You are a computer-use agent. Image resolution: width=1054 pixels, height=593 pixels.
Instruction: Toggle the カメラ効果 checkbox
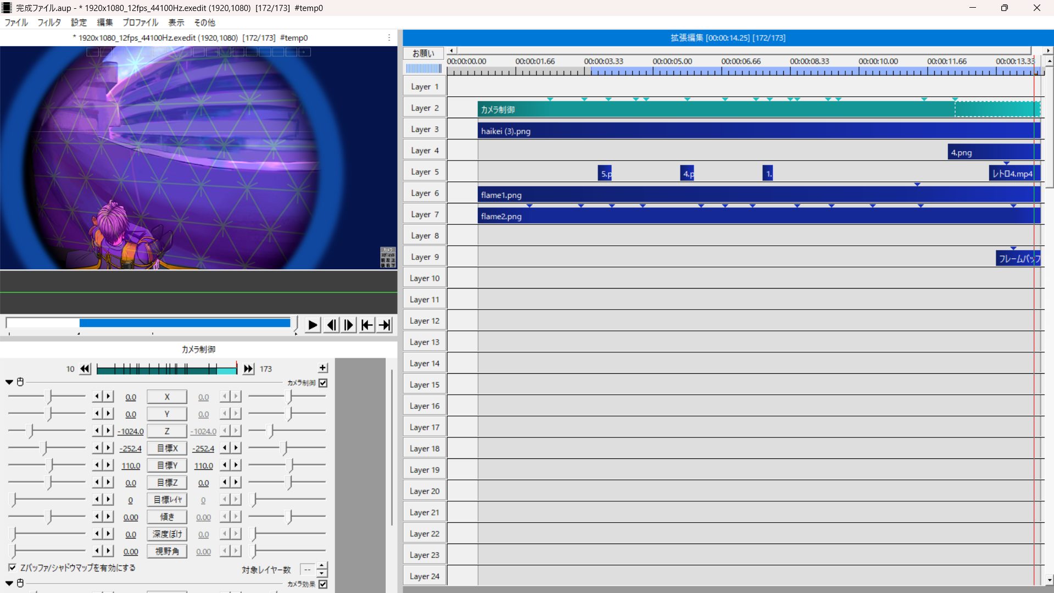[x=323, y=584]
